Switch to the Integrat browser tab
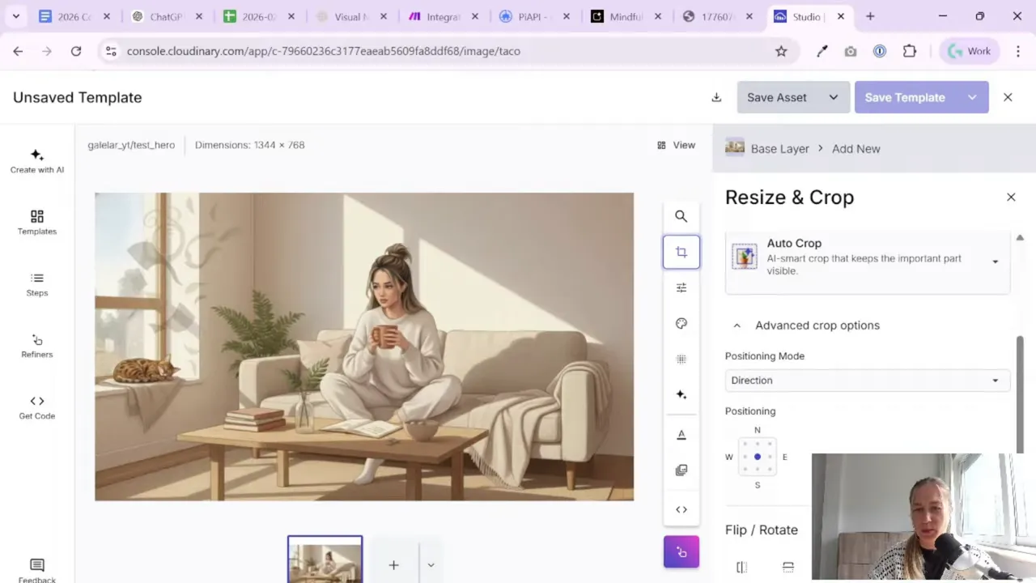Screen dimensions: 1036x583 coord(443,16)
